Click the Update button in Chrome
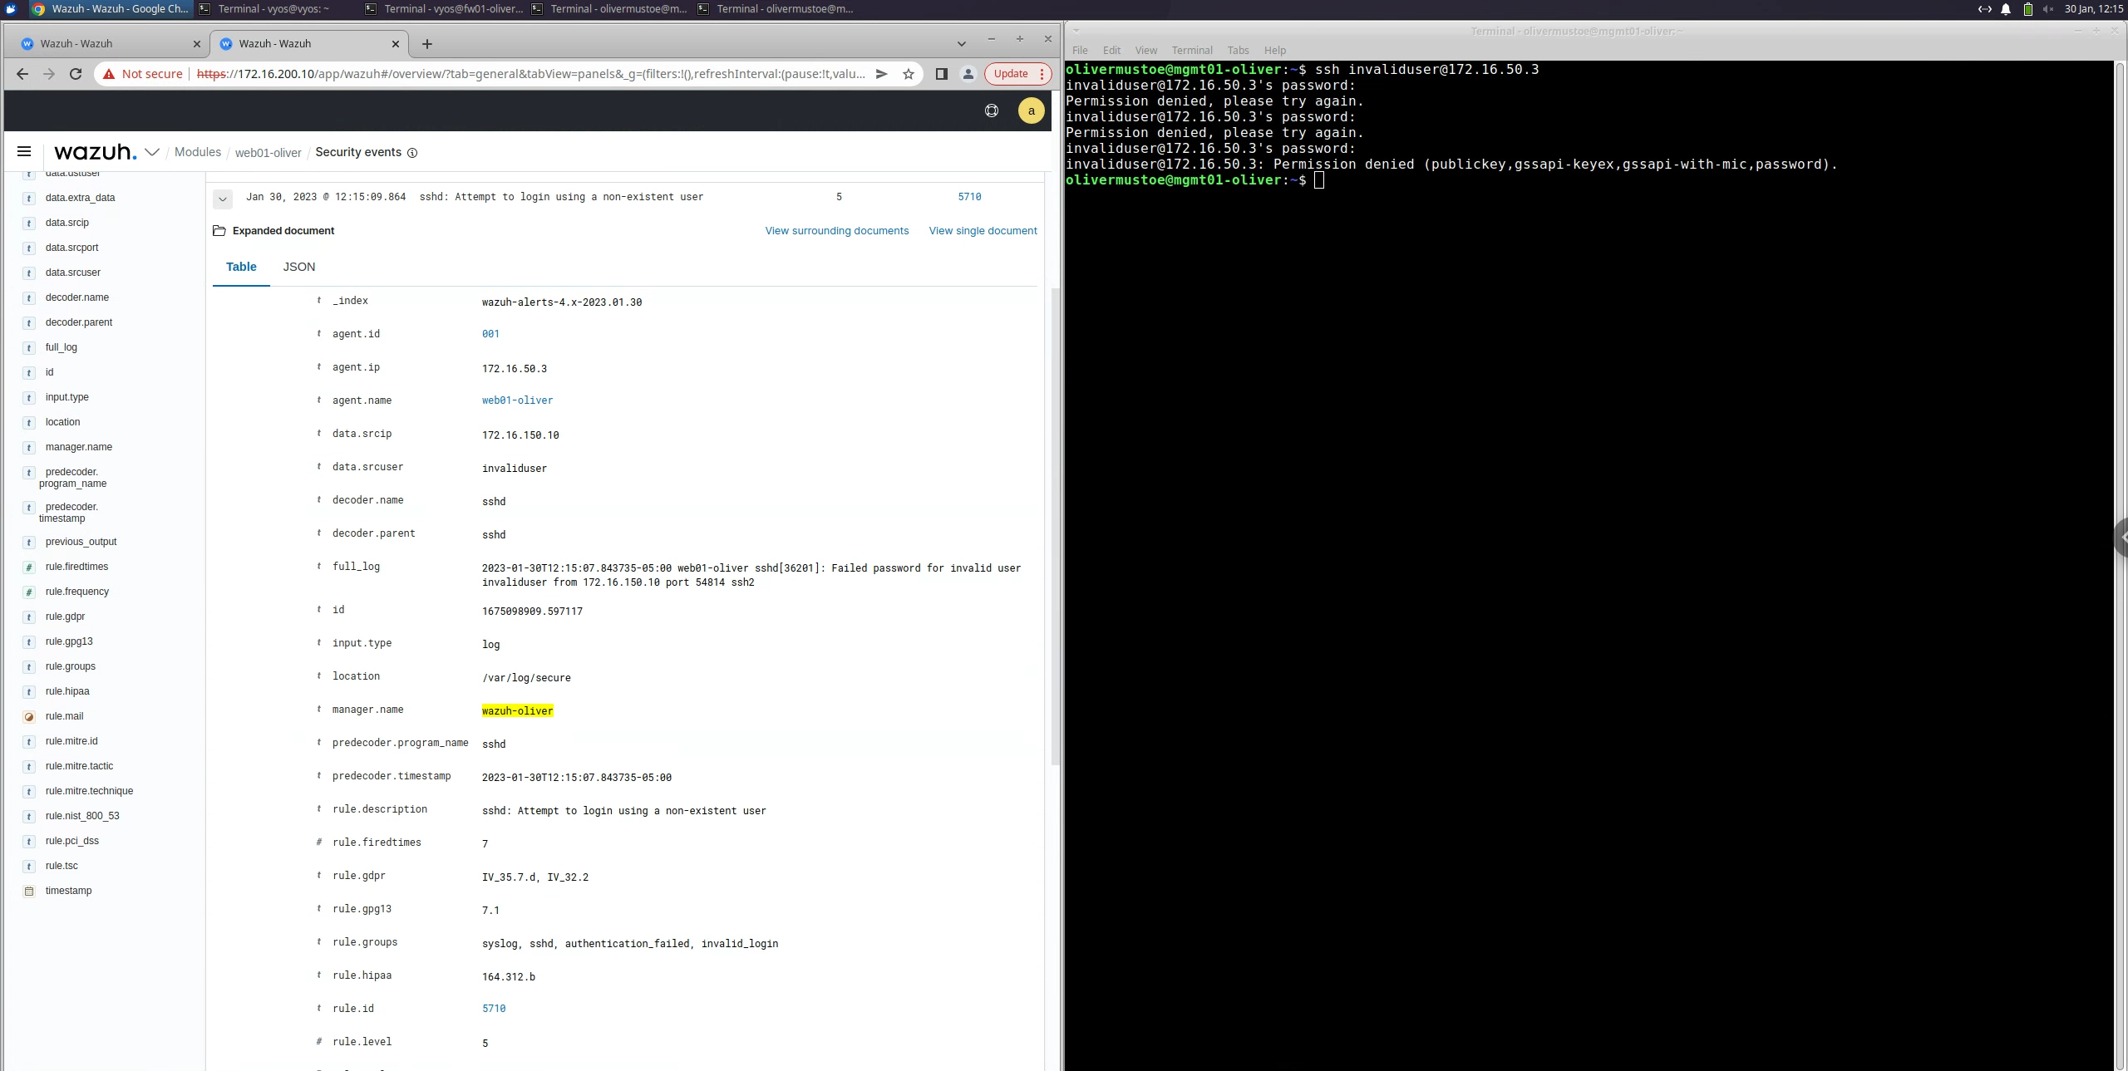Image resolution: width=2128 pixels, height=1071 pixels. pos(1011,74)
